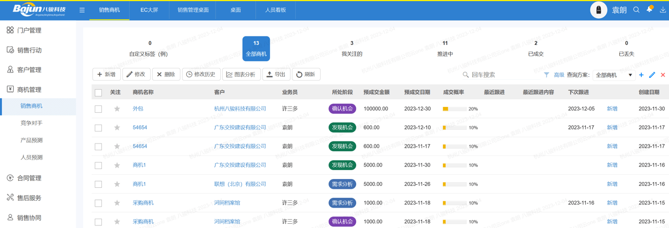
Task: Check the checkbox for the 外包 row
Action: click(x=98, y=109)
